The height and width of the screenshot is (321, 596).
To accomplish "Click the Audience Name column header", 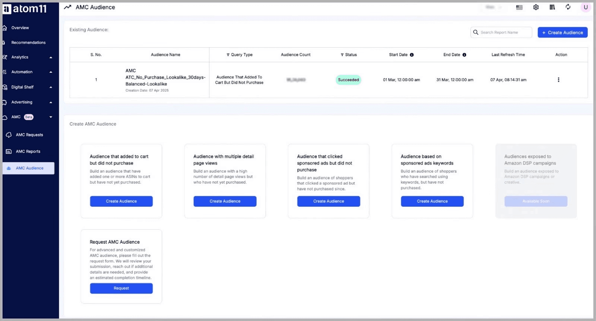I will pyautogui.click(x=165, y=55).
